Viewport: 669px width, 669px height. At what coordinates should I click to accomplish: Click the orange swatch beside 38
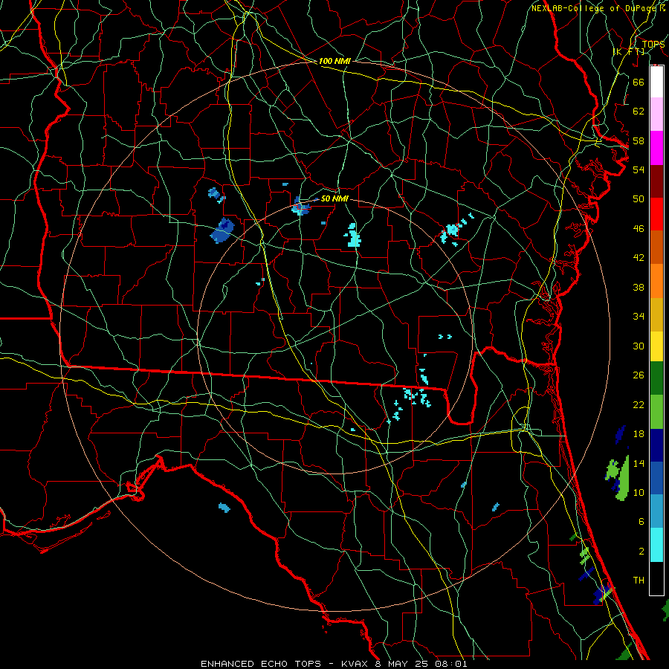tap(656, 281)
